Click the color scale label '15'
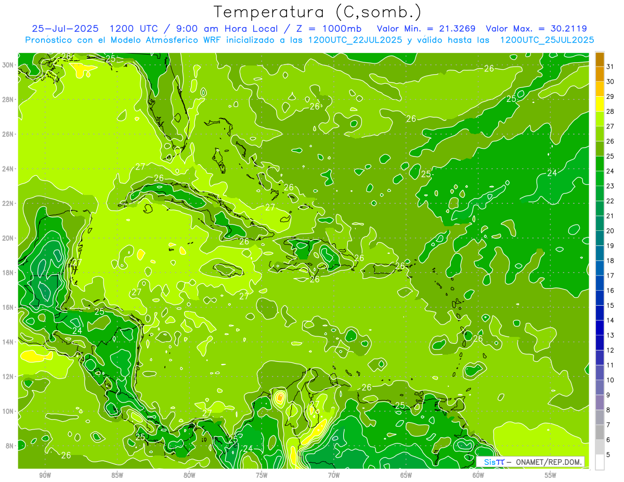Viewport: 624px width, 482px height. point(610,305)
